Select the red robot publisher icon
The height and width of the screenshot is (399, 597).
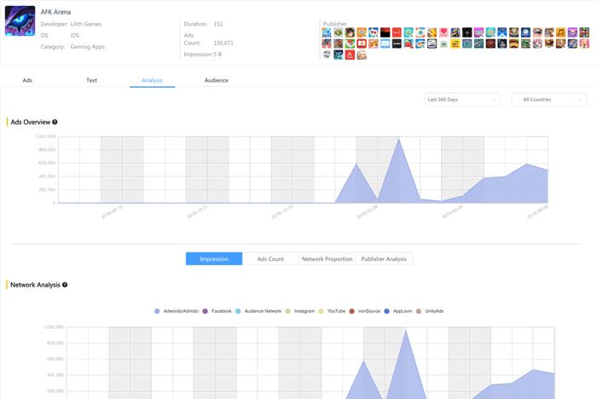[x=409, y=43]
